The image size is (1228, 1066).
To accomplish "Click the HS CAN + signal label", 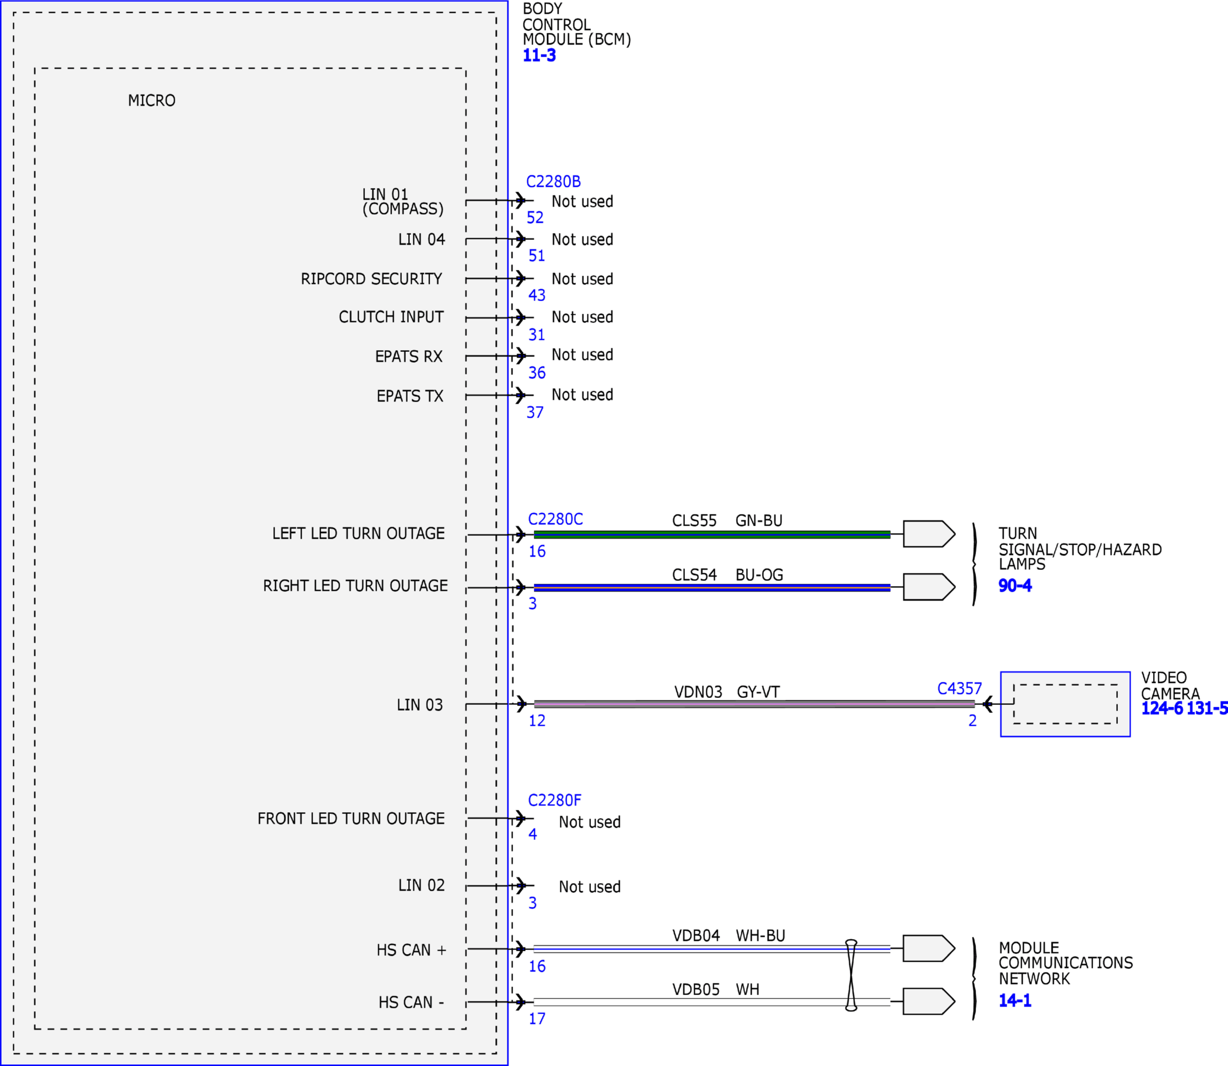I will 411,950.
